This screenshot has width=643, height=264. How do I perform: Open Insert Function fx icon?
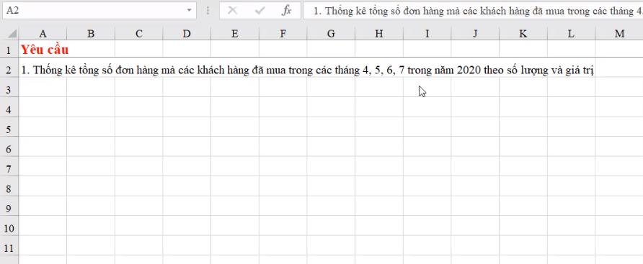click(x=286, y=11)
